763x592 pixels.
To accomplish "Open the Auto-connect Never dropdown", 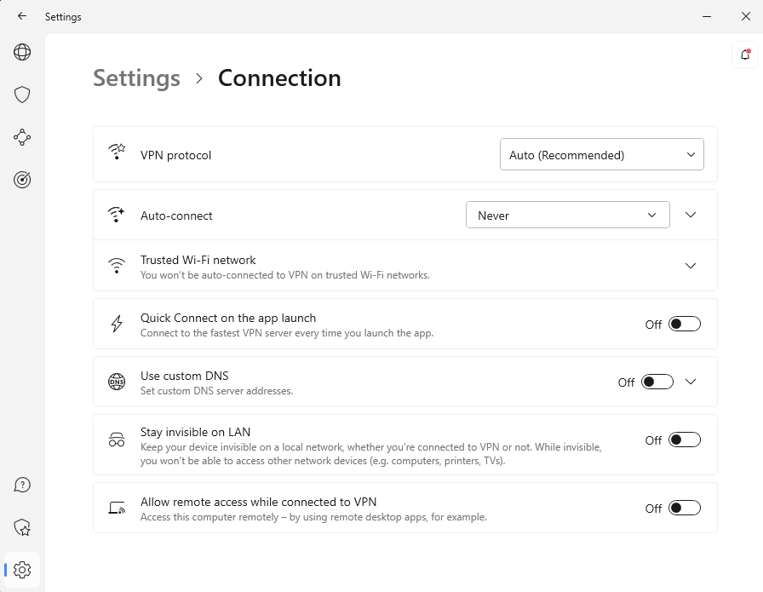I will 567,216.
